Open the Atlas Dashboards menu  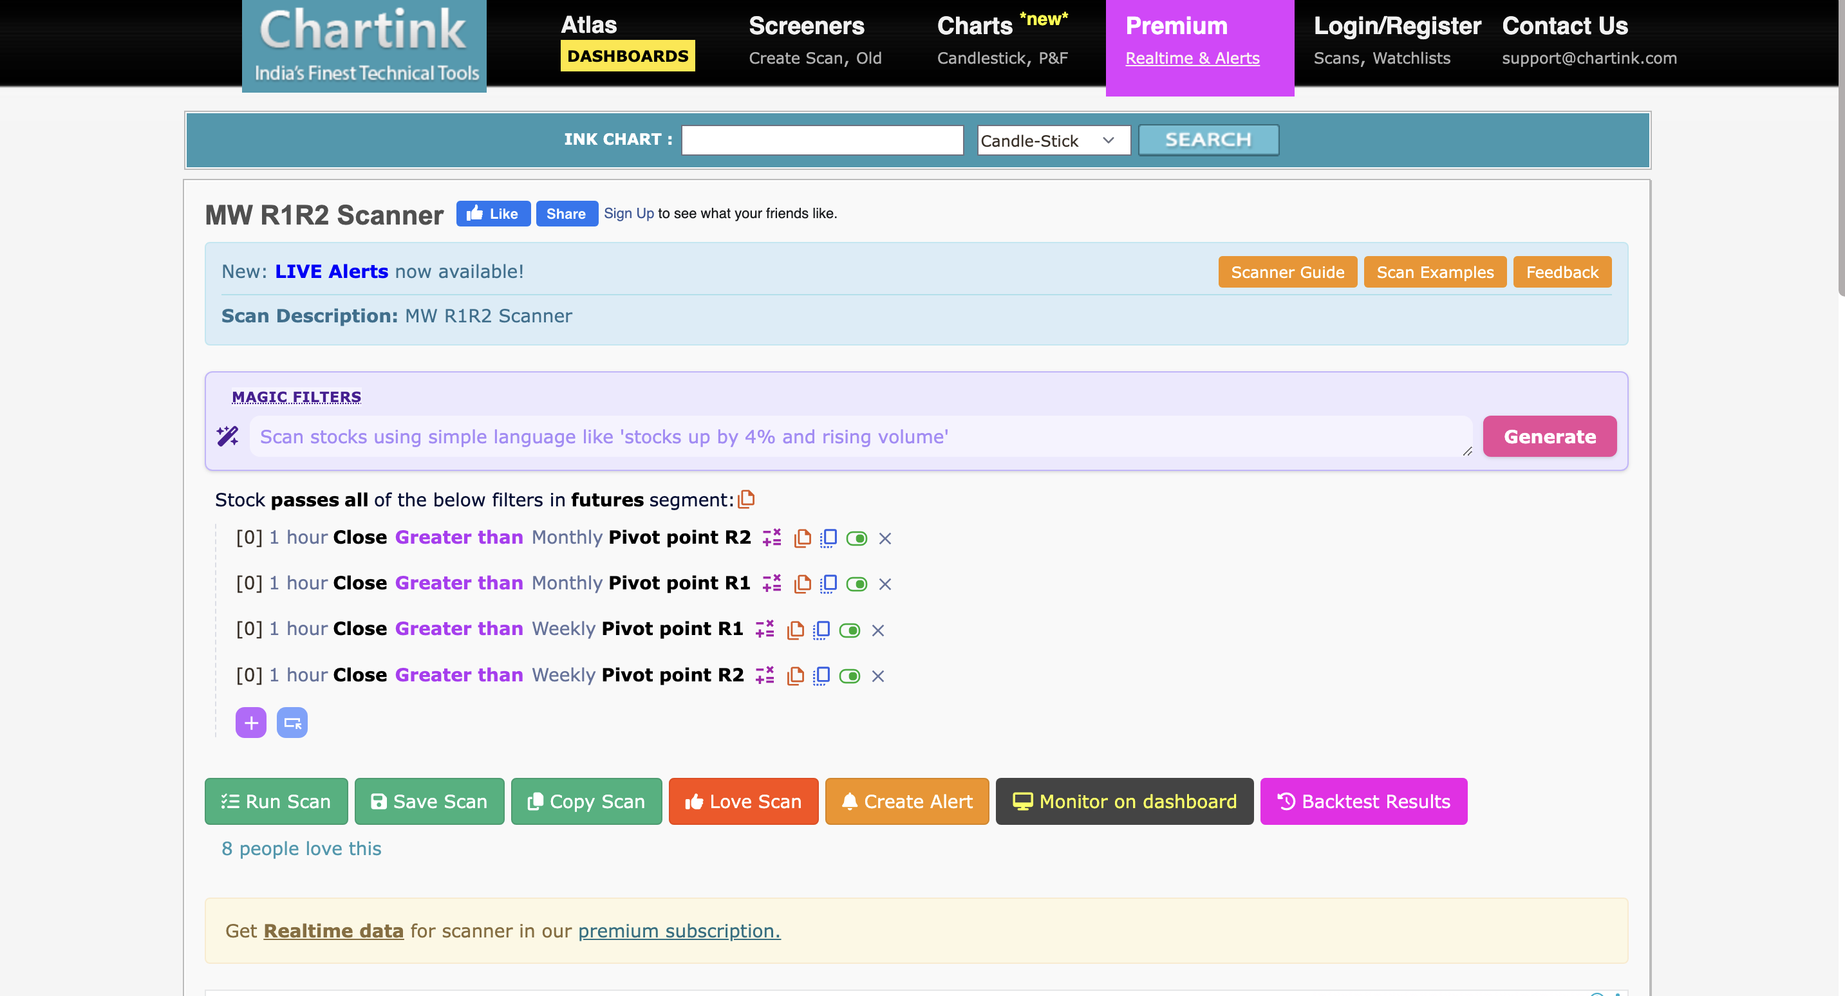coord(628,42)
